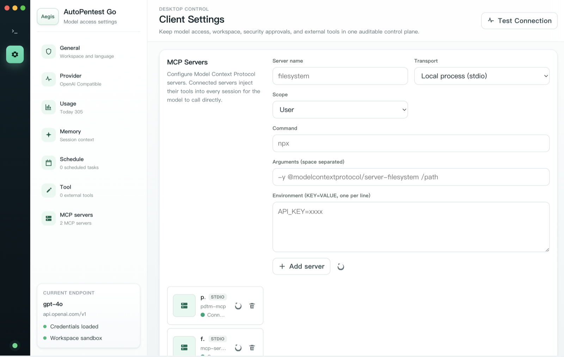Go to Usage section
Image resolution: width=564 pixels, height=357 pixels.
click(89, 107)
